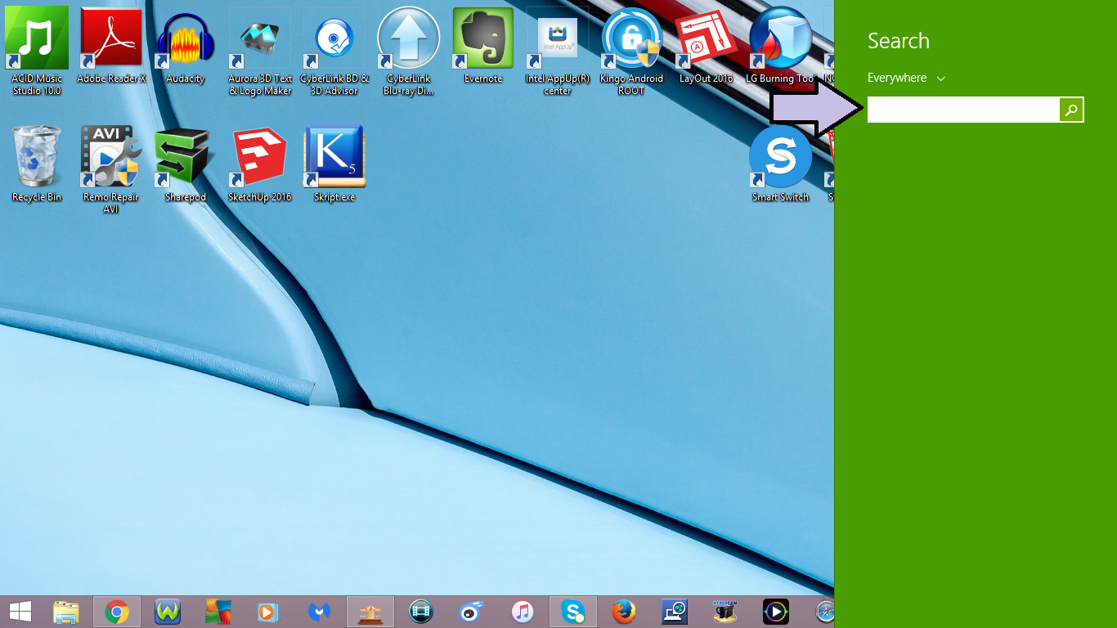Screen dimensions: 1117x628
Task: Select Kingo Android ROOT shortcut
Action: point(632,51)
